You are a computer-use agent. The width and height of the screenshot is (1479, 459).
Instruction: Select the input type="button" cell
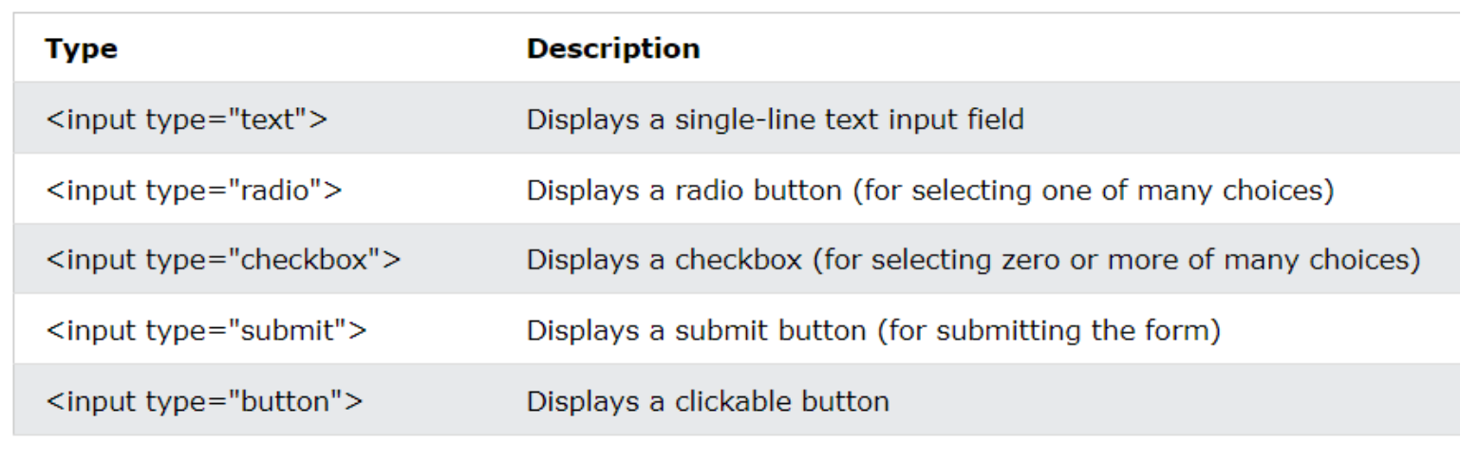(204, 401)
